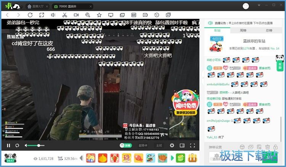Click the speaker icon in the top toolbar

pos(53,15)
